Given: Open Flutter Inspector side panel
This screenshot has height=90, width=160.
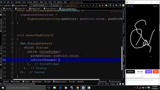Looking at the screenshot, I should [124, 14].
